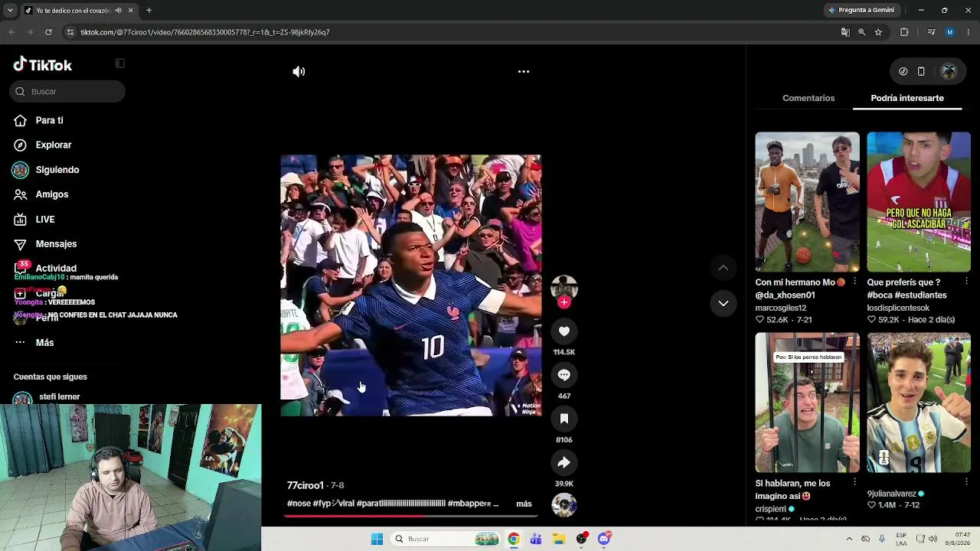Focus the TikTok Buscar search field
The width and height of the screenshot is (980, 551).
pos(67,92)
